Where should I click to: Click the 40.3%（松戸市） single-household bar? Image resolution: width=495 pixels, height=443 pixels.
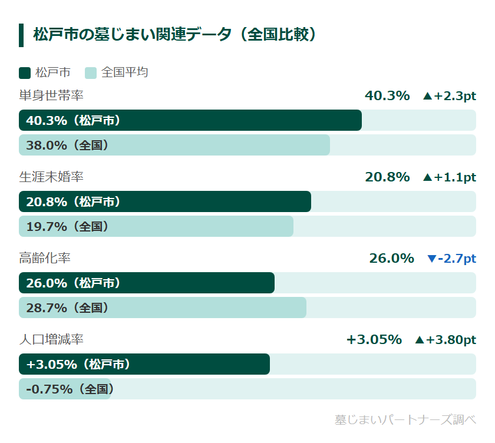[x=190, y=120]
